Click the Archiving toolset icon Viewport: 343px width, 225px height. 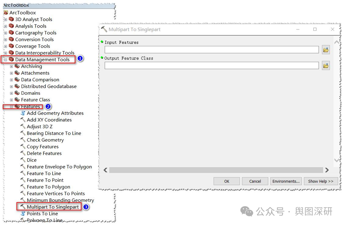(17, 66)
